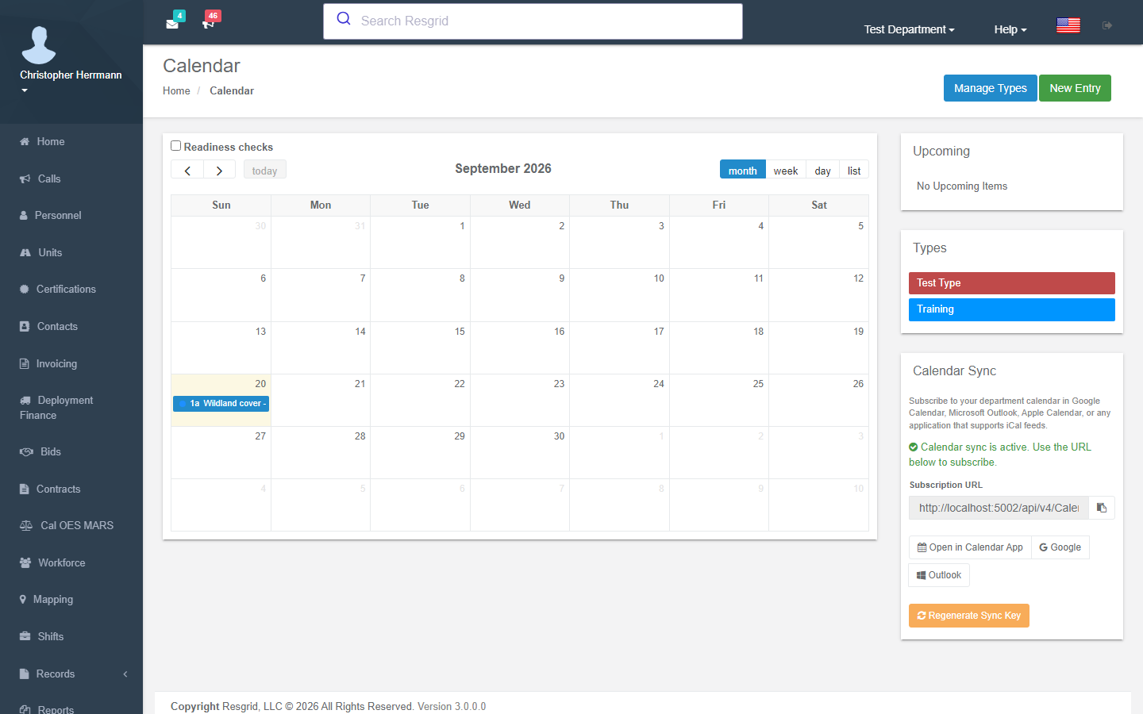Image resolution: width=1143 pixels, height=714 pixels.
Task: Select the red Test Type color bar
Action: coord(1012,283)
